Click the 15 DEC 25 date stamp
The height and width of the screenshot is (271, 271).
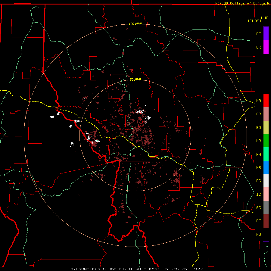tap(175, 269)
